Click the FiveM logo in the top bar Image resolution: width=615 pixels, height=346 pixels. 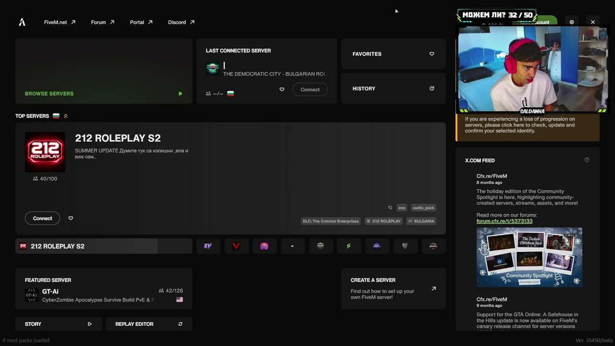(x=22, y=22)
